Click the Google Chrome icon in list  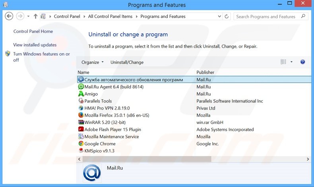pos(81,144)
